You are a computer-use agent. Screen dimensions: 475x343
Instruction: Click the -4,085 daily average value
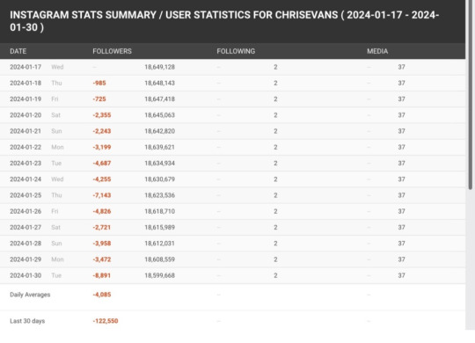coord(102,295)
